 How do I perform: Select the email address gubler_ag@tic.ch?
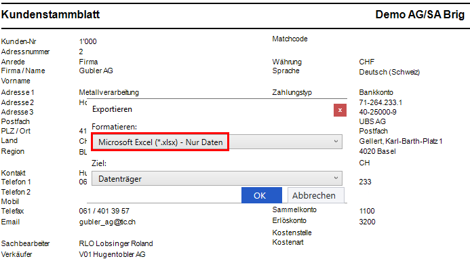point(107,222)
